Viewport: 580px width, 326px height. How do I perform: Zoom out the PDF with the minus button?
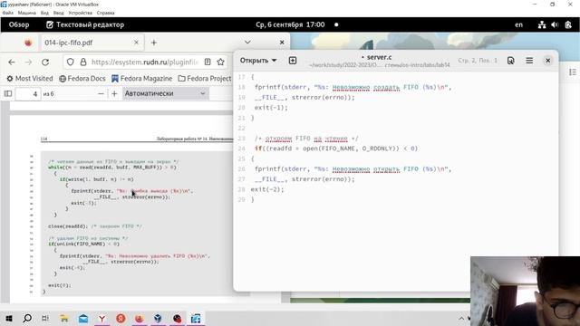101,94
